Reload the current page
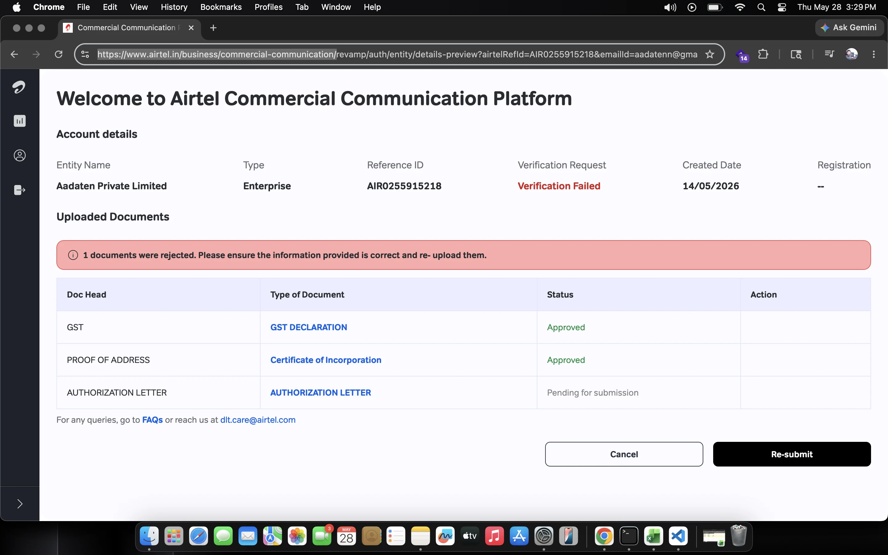 point(58,54)
